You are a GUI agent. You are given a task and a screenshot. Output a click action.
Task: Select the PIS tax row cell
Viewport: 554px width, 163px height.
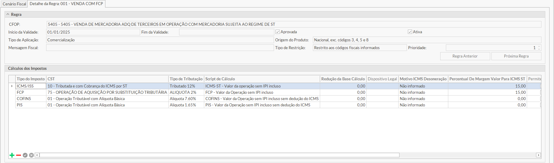tap(31, 105)
